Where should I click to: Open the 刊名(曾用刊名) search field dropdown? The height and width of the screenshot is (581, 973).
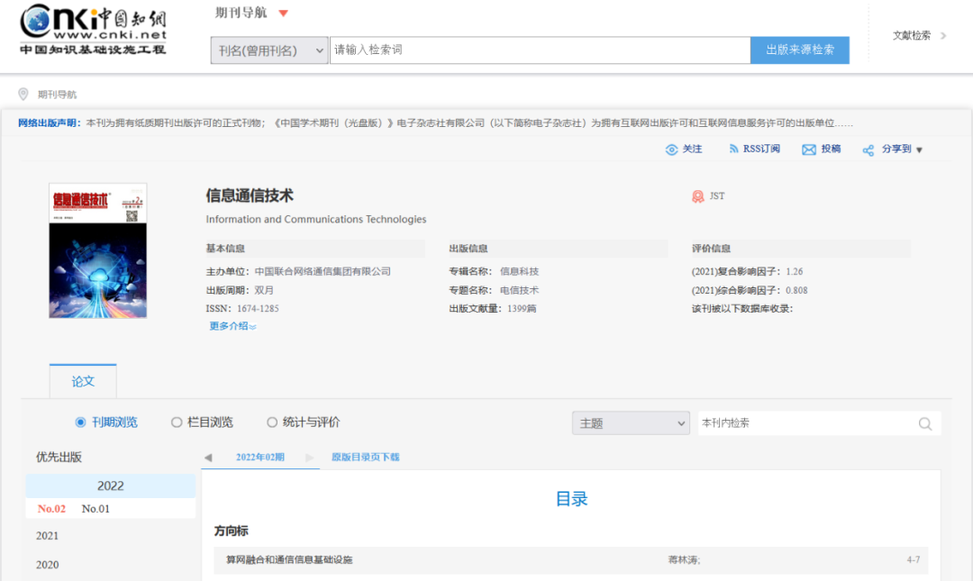coord(269,50)
